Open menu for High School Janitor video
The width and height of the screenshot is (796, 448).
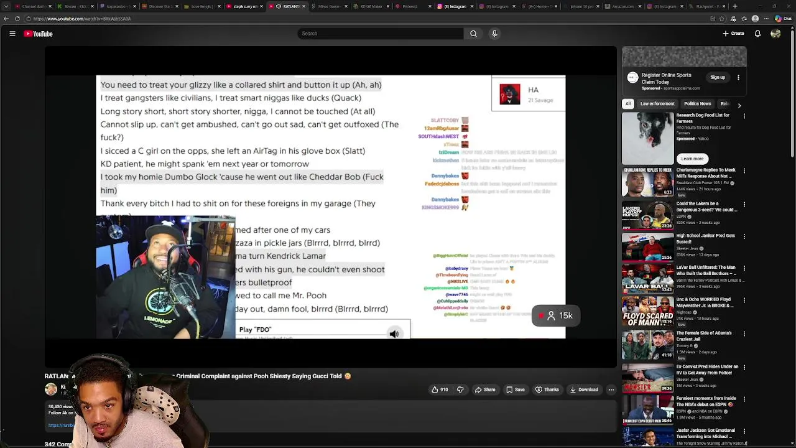(x=744, y=236)
